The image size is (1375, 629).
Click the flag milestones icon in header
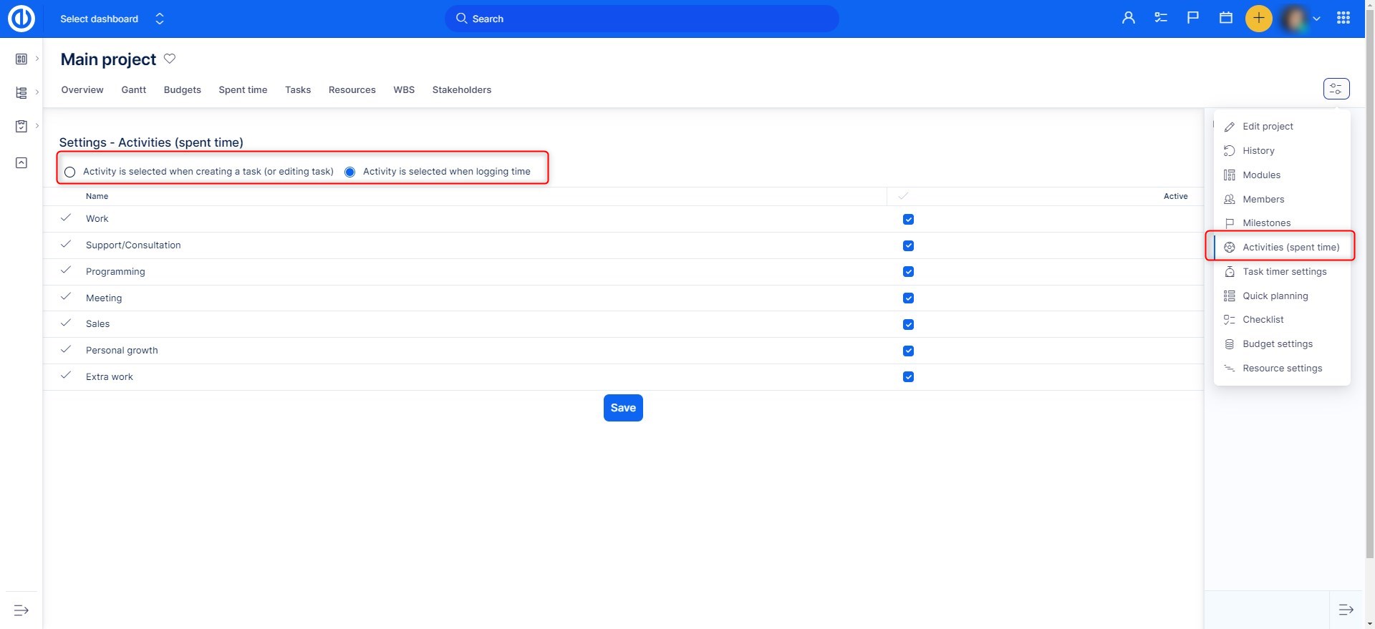(x=1192, y=19)
